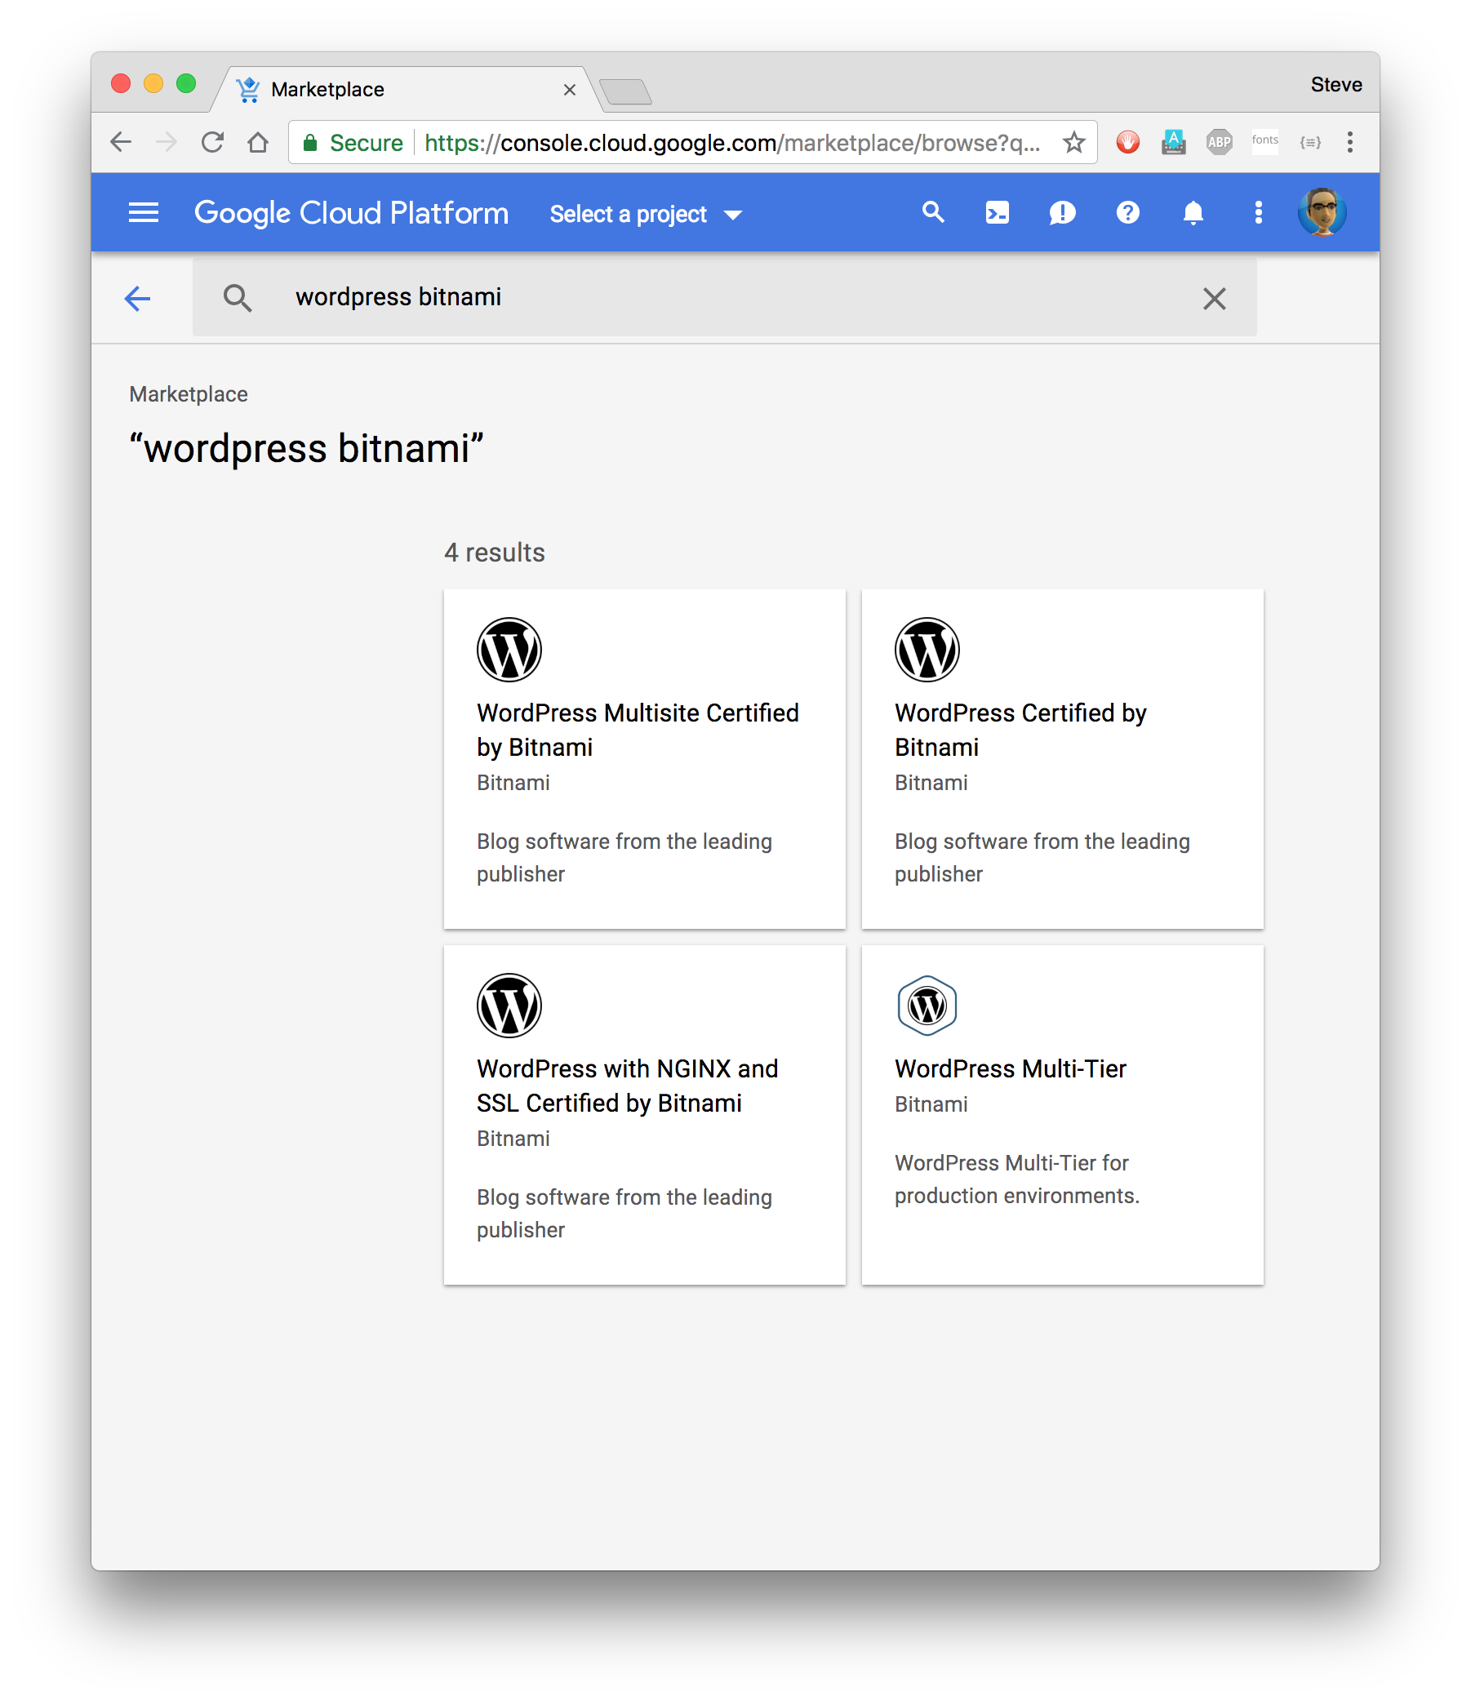Open the send feedback icon
This screenshot has width=1471, height=1701.
pyautogui.click(x=1061, y=214)
